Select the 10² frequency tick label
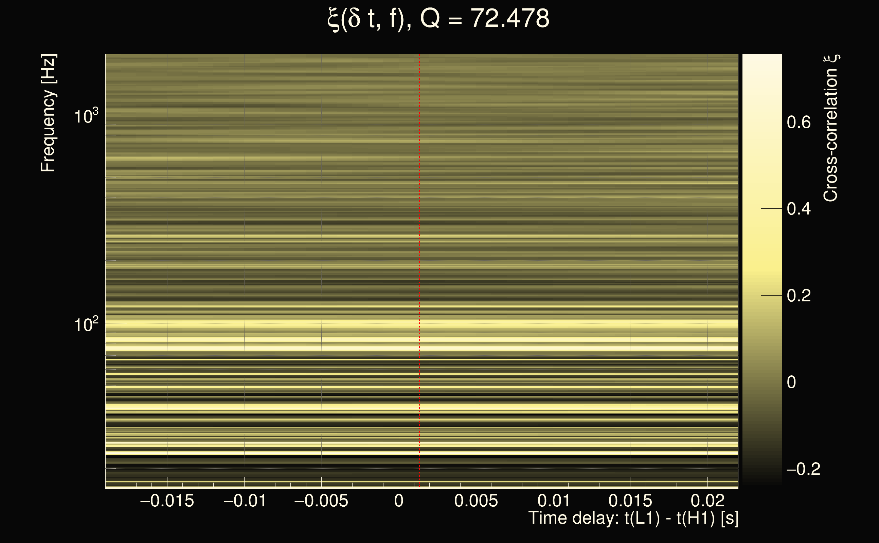 [x=86, y=325]
